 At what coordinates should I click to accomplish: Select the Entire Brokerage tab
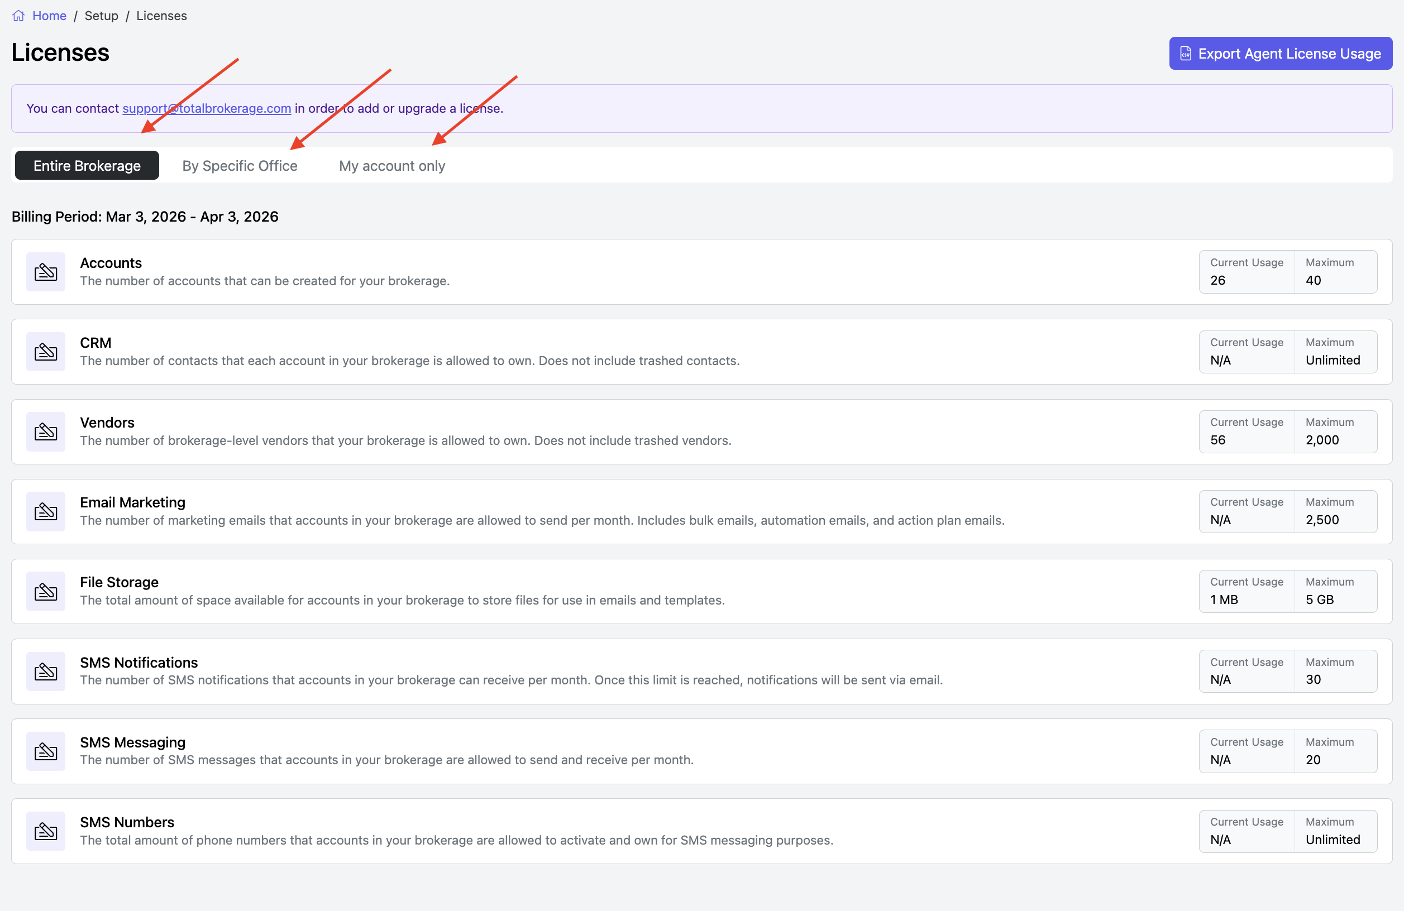click(87, 166)
